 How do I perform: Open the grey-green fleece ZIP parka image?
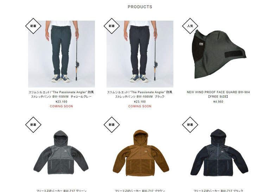click(x=62, y=153)
